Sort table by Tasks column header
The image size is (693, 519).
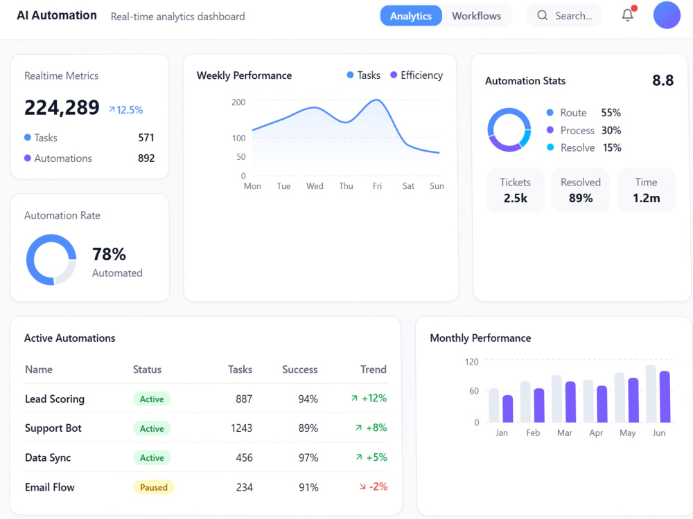[240, 370]
